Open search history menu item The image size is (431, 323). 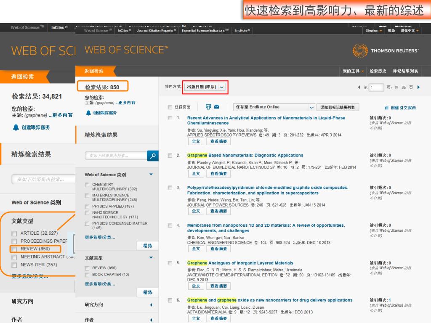pyautogui.click(x=378, y=71)
